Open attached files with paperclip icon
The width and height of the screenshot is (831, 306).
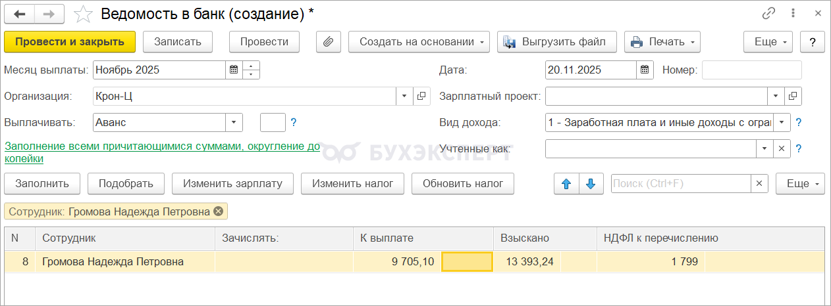click(328, 41)
